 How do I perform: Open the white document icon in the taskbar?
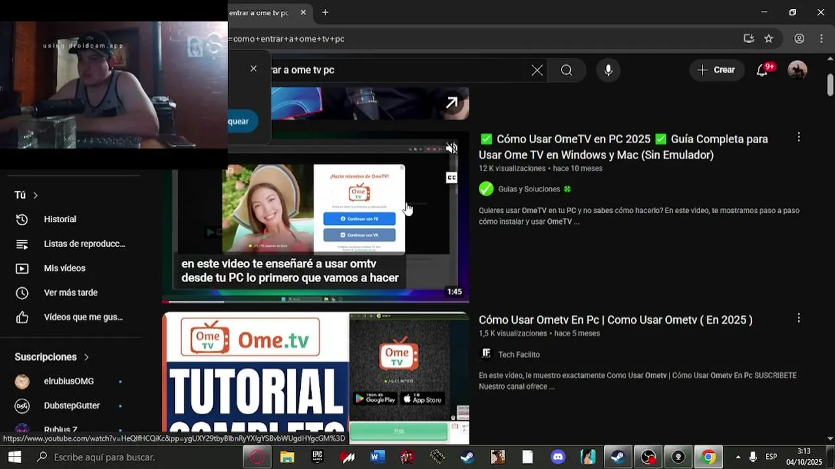[527, 457]
